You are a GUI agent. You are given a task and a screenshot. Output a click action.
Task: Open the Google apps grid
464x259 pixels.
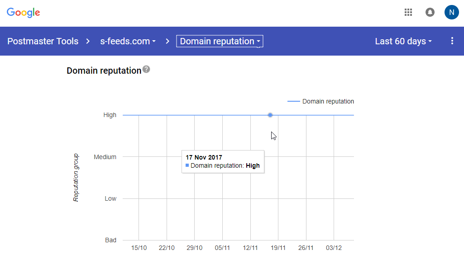tap(408, 12)
